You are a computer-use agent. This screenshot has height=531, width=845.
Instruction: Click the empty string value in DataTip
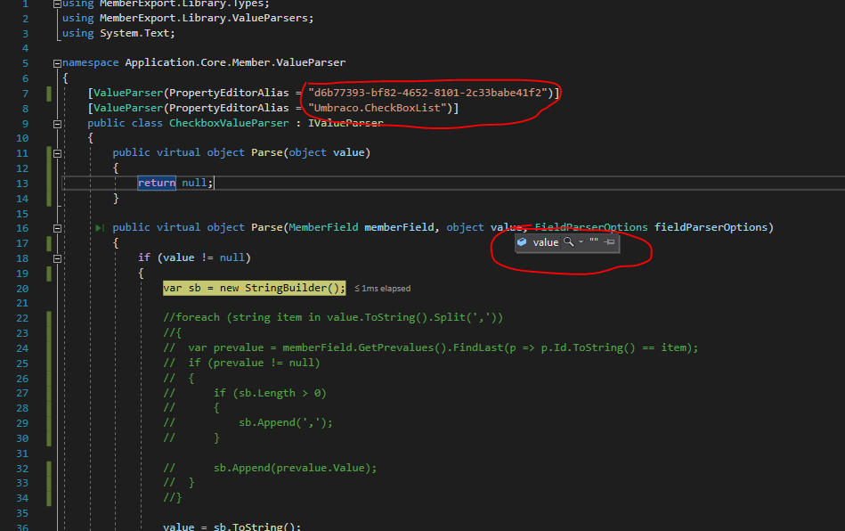(593, 242)
